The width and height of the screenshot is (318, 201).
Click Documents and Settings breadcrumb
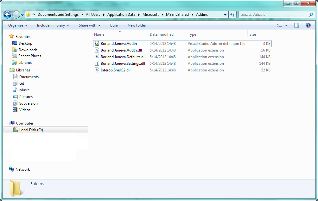(58, 15)
